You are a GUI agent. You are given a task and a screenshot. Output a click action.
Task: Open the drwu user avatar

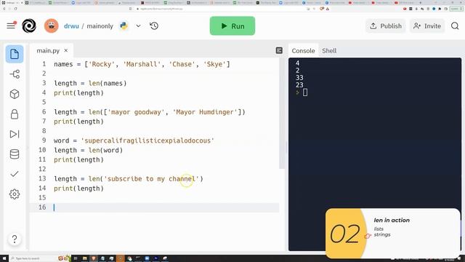[52, 26]
